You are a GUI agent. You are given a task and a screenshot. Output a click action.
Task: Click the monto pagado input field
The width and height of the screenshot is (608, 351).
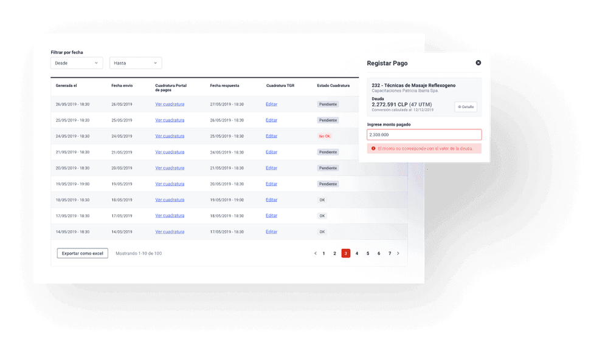click(424, 135)
